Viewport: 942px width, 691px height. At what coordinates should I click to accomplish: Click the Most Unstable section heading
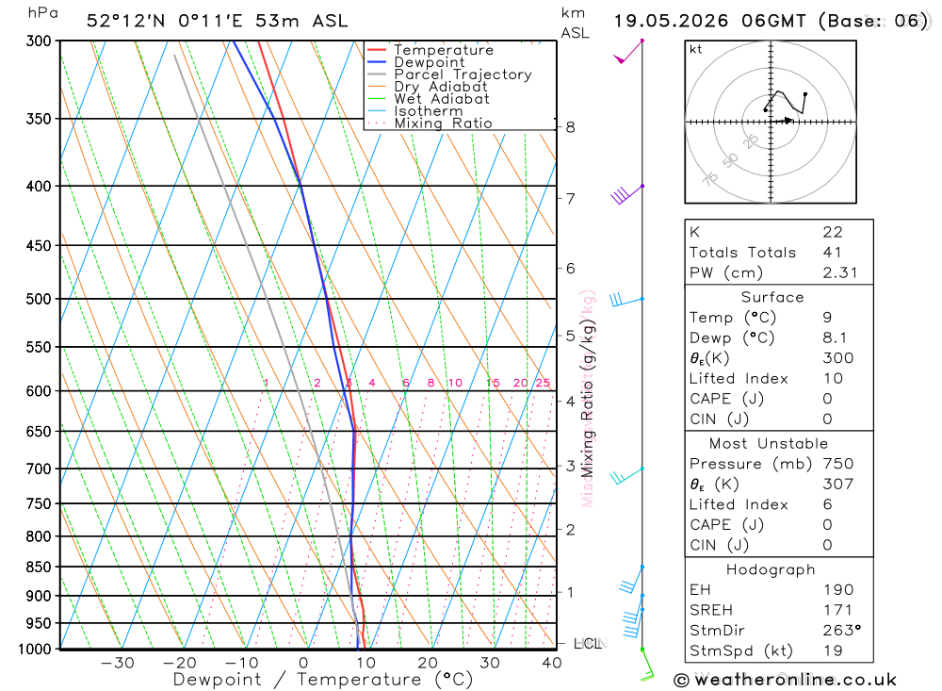point(769,444)
